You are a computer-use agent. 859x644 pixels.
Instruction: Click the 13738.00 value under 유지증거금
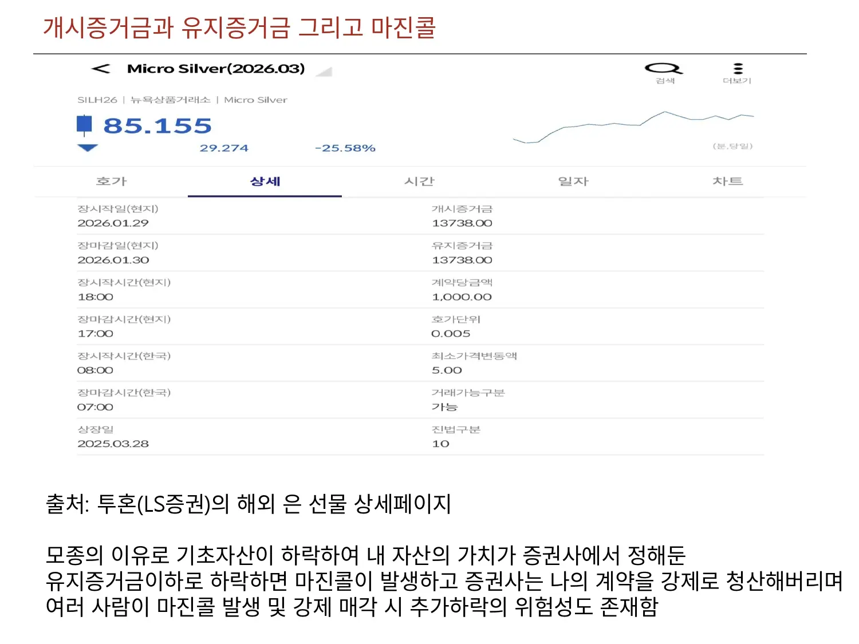(462, 260)
